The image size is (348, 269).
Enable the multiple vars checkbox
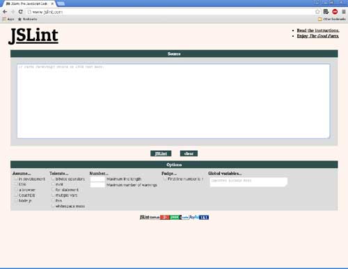pyautogui.click(x=53, y=195)
